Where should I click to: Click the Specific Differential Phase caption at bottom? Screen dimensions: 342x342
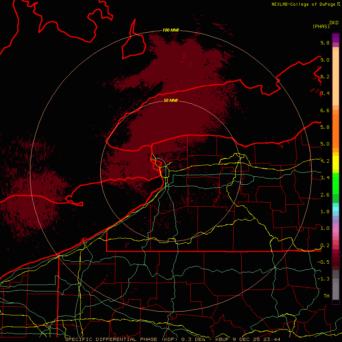(173, 339)
